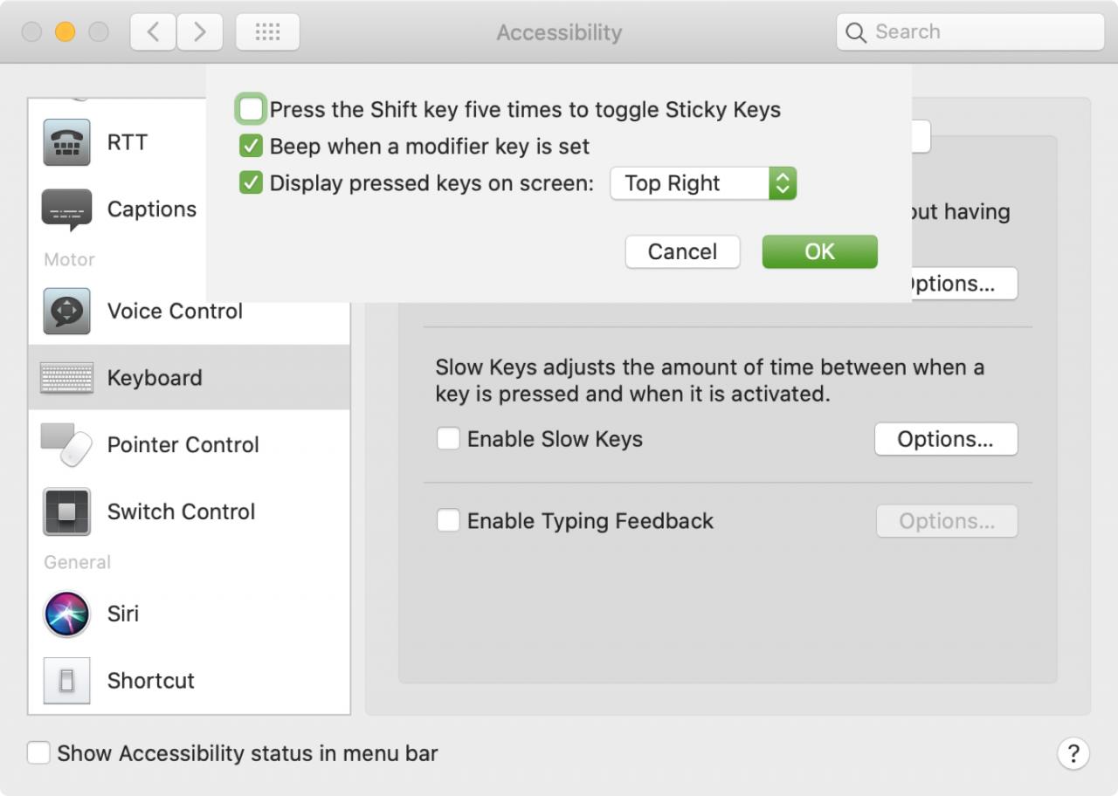The image size is (1118, 796).
Task: Select the Keyboard icon in sidebar
Action: click(66, 378)
